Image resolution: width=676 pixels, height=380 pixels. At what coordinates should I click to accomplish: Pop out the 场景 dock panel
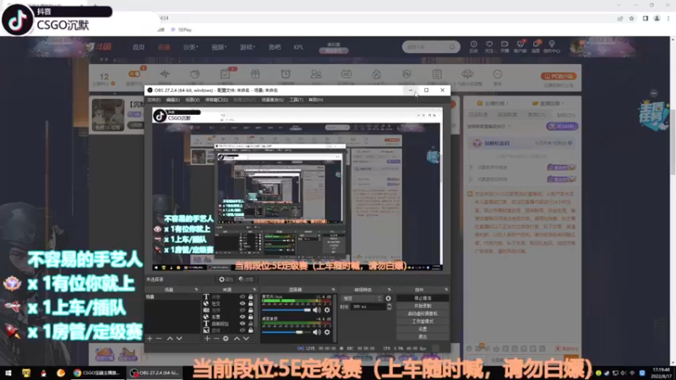pos(196,290)
